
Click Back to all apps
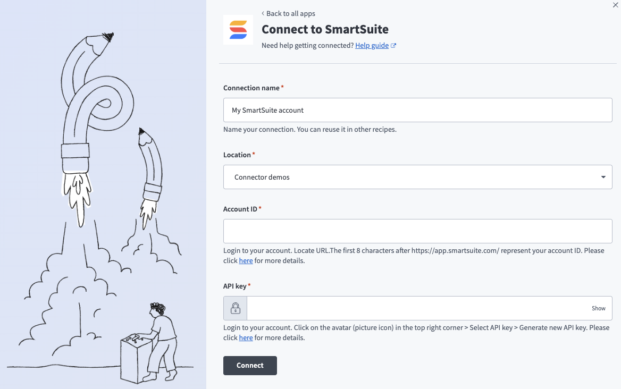[x=291, y=13]
